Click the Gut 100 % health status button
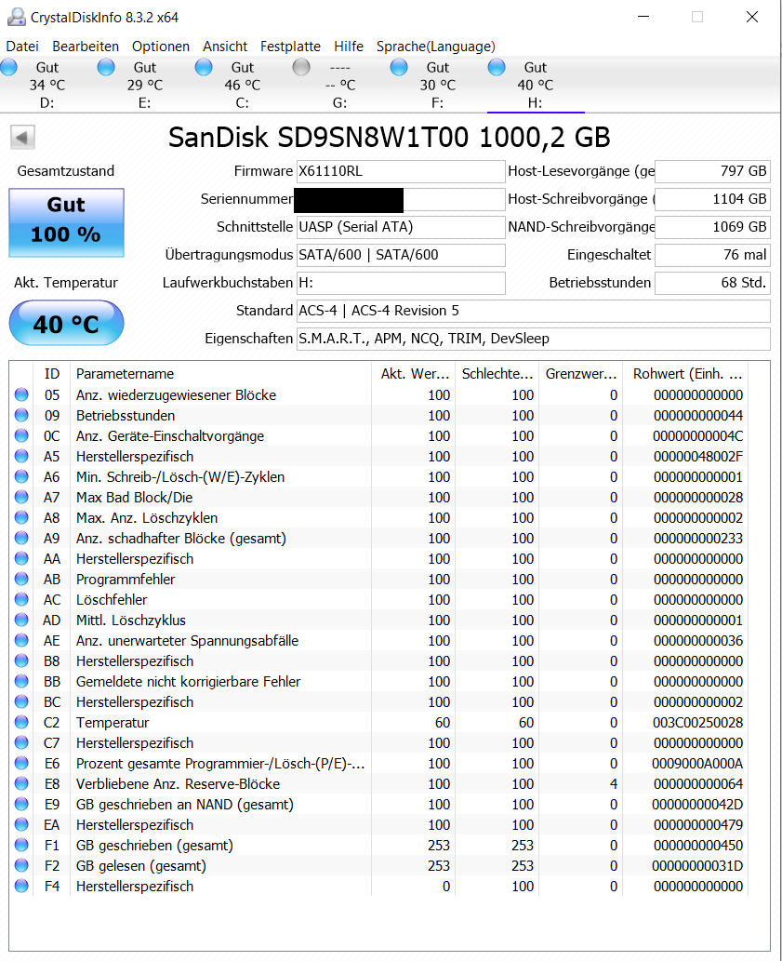 tap(66, 222)
